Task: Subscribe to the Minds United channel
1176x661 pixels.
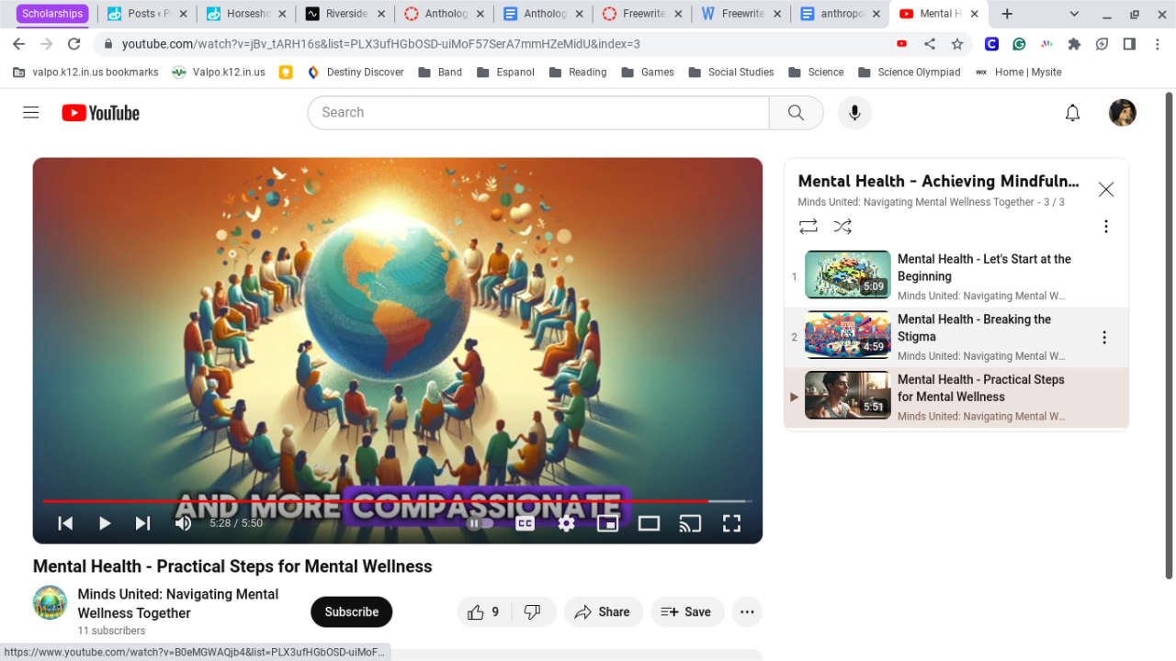Action: (351, 612)
